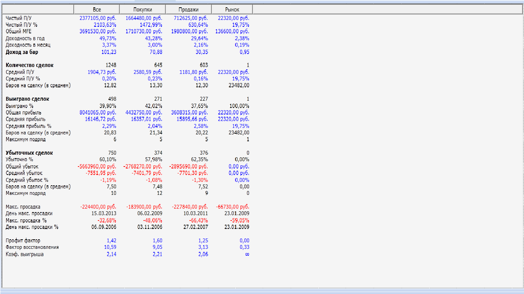Click the "Рынок" column header
The height and width of the screenshot is (294, 524).
[232, 10]
